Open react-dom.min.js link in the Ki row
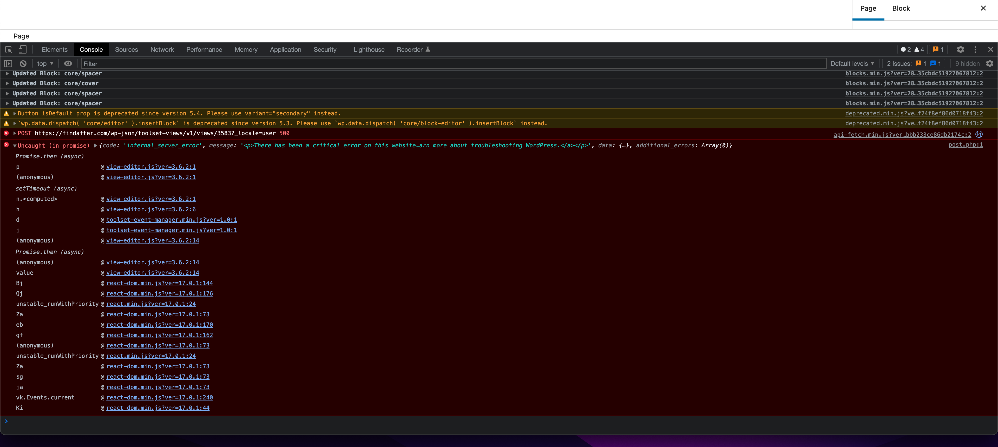The width and height of the screenshot is (998, 447). (158, 408)
